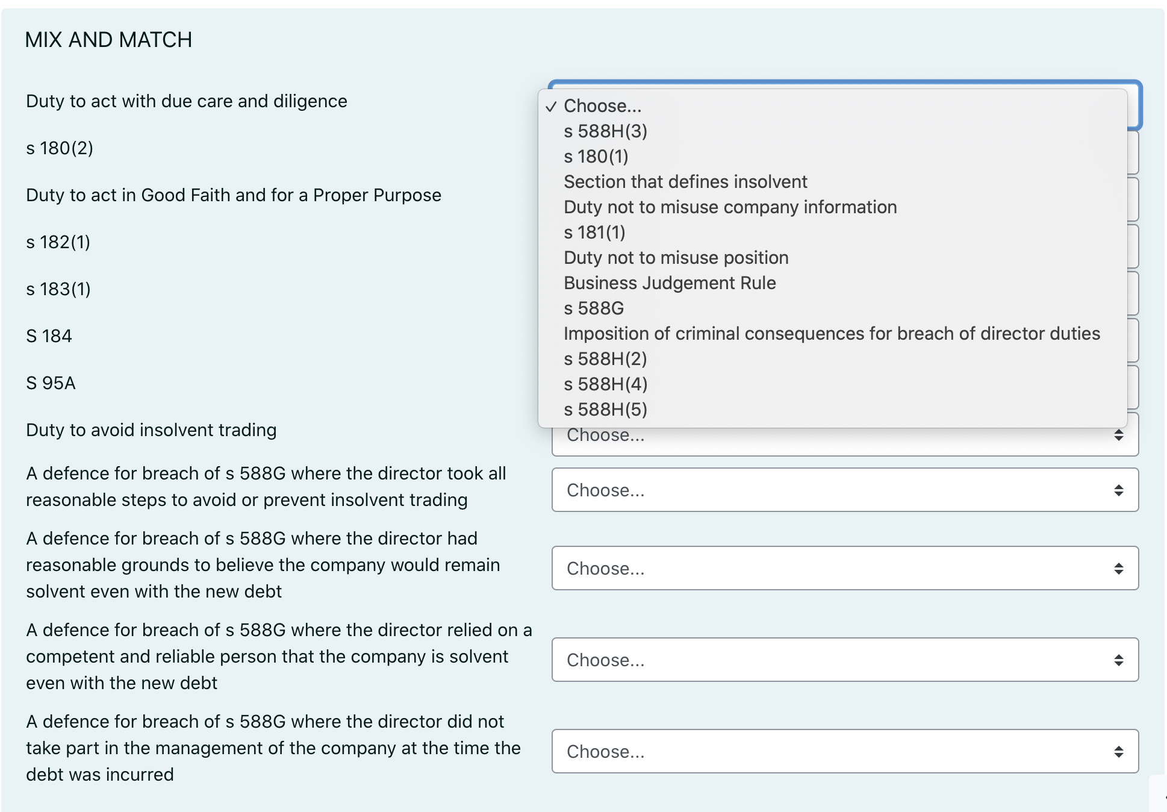This screenshot has width=1167, height=812.
Task: Choose 's 588H(2)' from the list
Action: click(605, 359)
